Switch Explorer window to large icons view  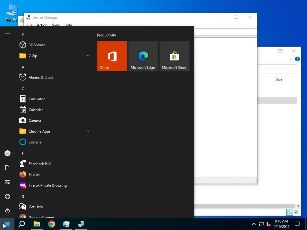296,212
